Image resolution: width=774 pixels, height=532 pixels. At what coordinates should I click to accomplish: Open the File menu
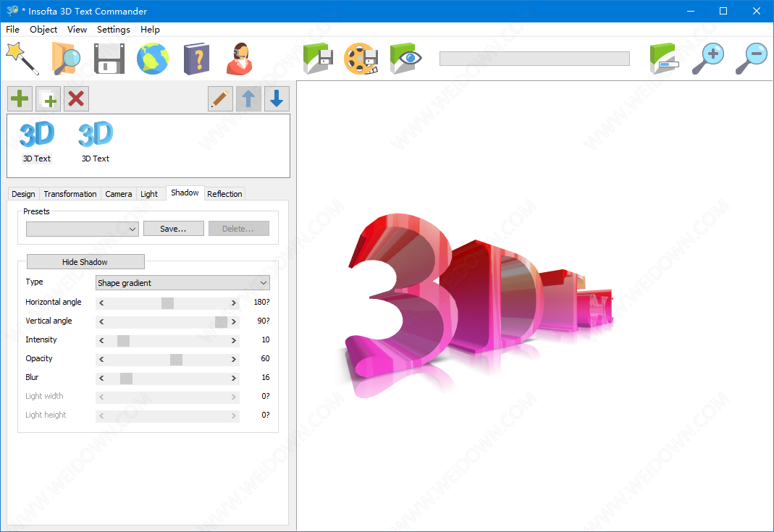(13, 30)
